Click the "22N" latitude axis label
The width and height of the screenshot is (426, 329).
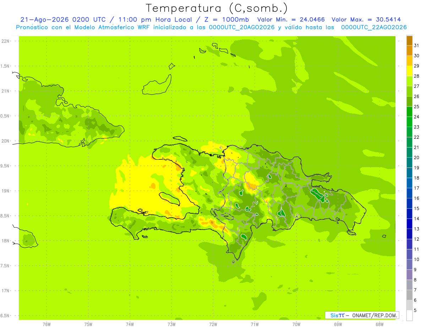click(x=5, y=41)
